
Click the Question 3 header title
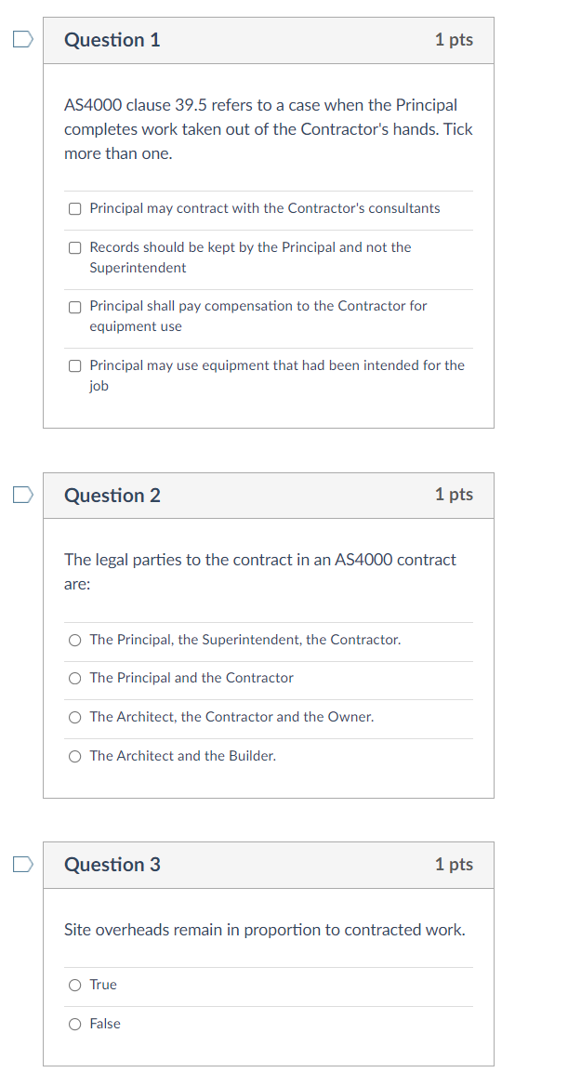(x=112, y=865)
